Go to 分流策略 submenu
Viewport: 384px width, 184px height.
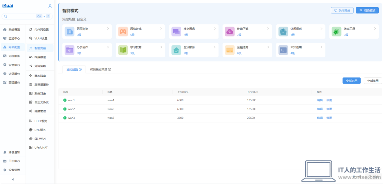coord(40,66)
